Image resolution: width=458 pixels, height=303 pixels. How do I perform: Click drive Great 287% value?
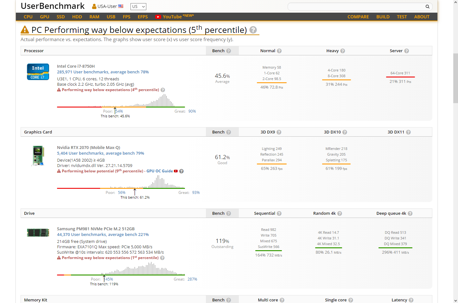pyautogui.click(x=192, y=279)
